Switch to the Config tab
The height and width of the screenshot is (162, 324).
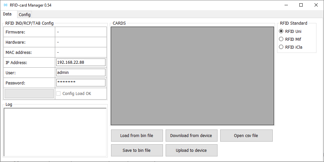click(25, 14)
